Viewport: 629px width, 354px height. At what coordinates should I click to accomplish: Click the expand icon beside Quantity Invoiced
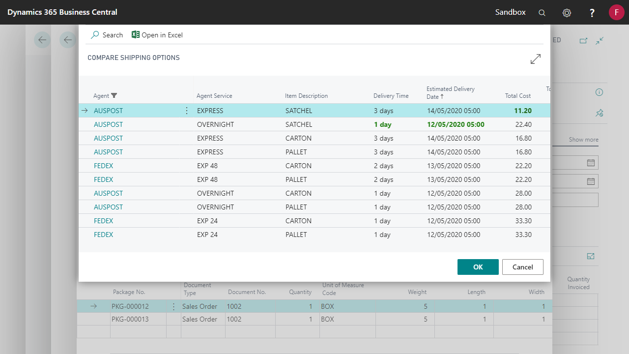(x=591, y=256)
